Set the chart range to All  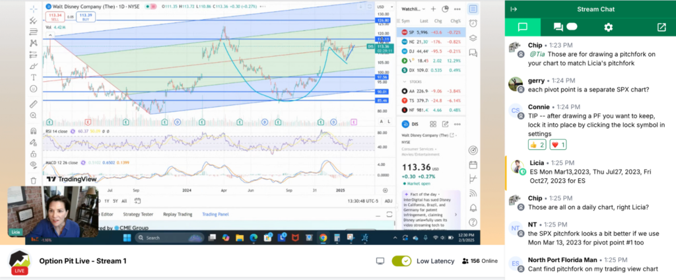(x=124, y=201)
